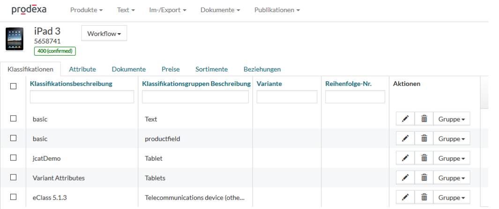Open the Gruppe dropdown in Variant Attributes row

452,178
